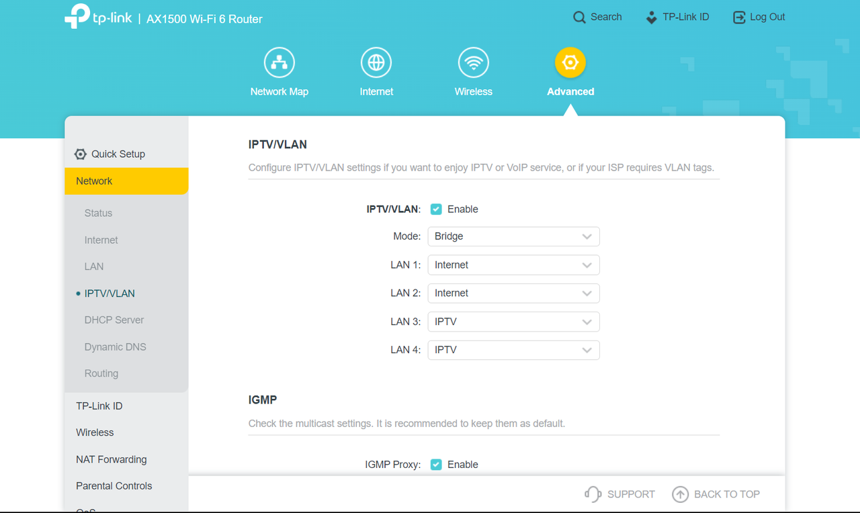Open the Network Map section

click(x=279, y=62)
